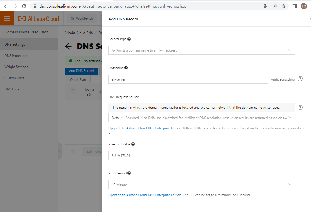Click the Hostname field containing ali-server
This screenshot has width=311, height=212.
coord(188,79)
